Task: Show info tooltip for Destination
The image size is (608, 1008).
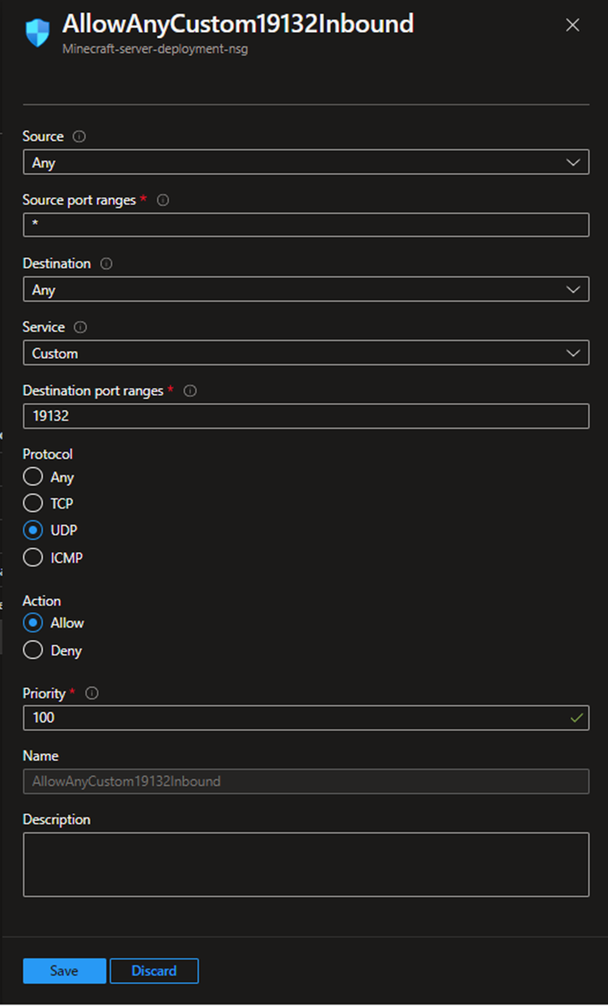Action: click(x=107, y=264)
